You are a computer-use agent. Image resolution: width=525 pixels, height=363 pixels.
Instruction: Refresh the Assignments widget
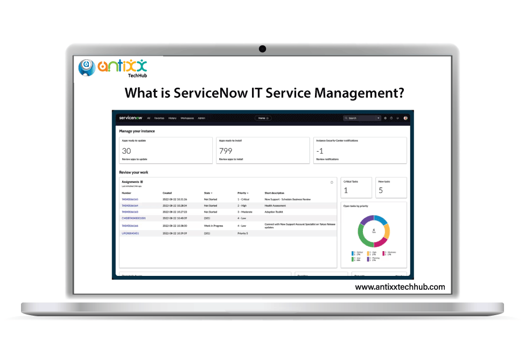(x=331, y=181)
